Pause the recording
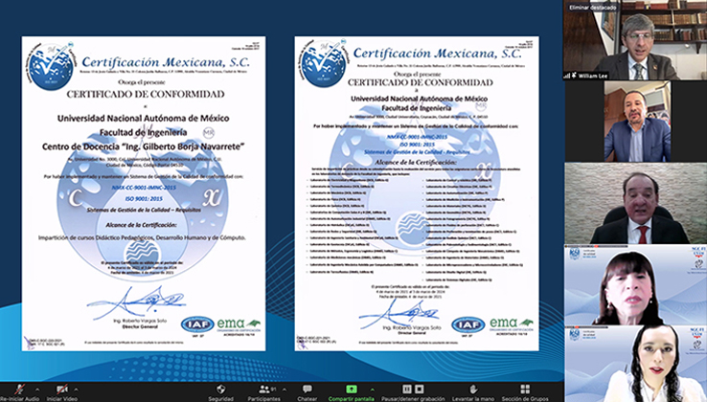 pos(407,389)
